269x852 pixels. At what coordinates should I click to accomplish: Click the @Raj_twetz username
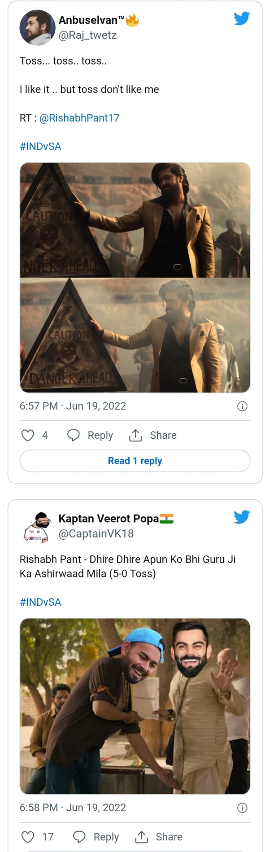pos(87,35)
